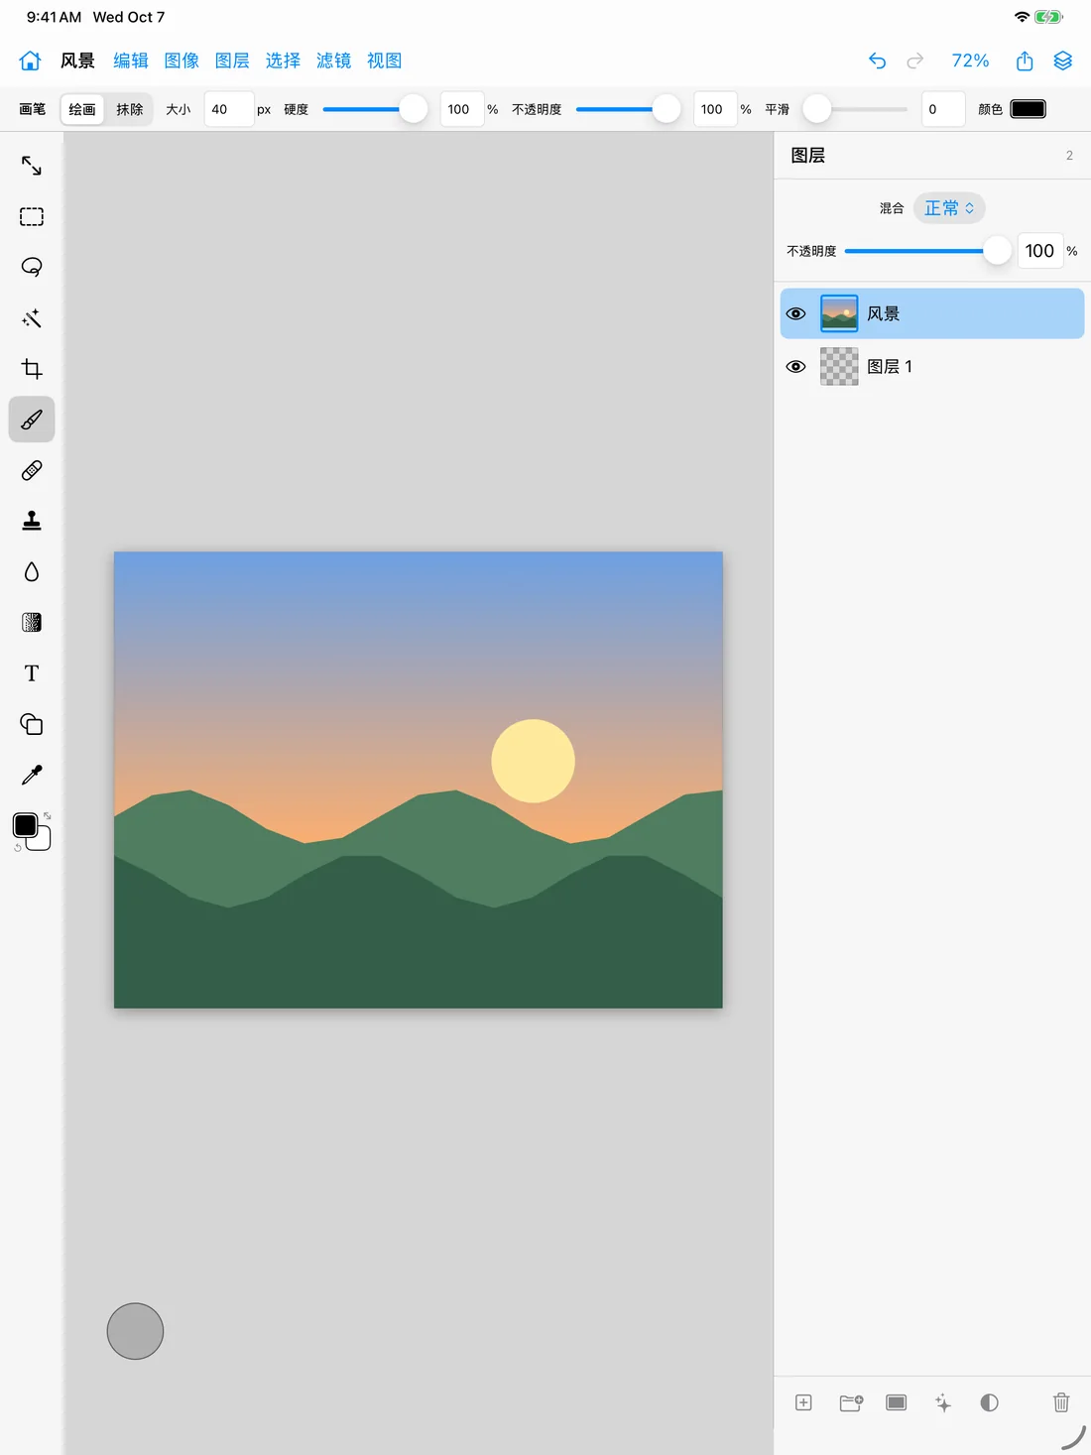The height and width of the screenshot is (1455, 1091).
Task: Add a new layer
Action: point(803,1402)
